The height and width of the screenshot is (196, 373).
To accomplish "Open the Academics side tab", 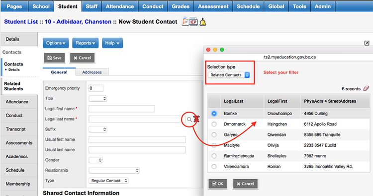I will tap(19, 157).
